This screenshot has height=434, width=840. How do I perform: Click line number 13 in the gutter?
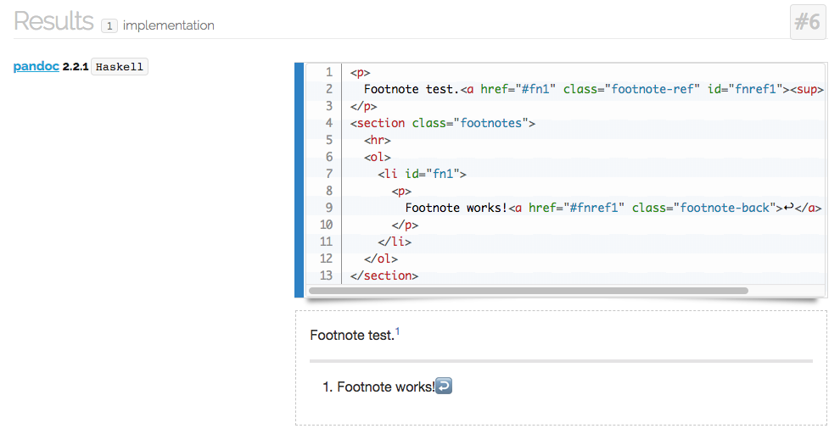[326, 275]
